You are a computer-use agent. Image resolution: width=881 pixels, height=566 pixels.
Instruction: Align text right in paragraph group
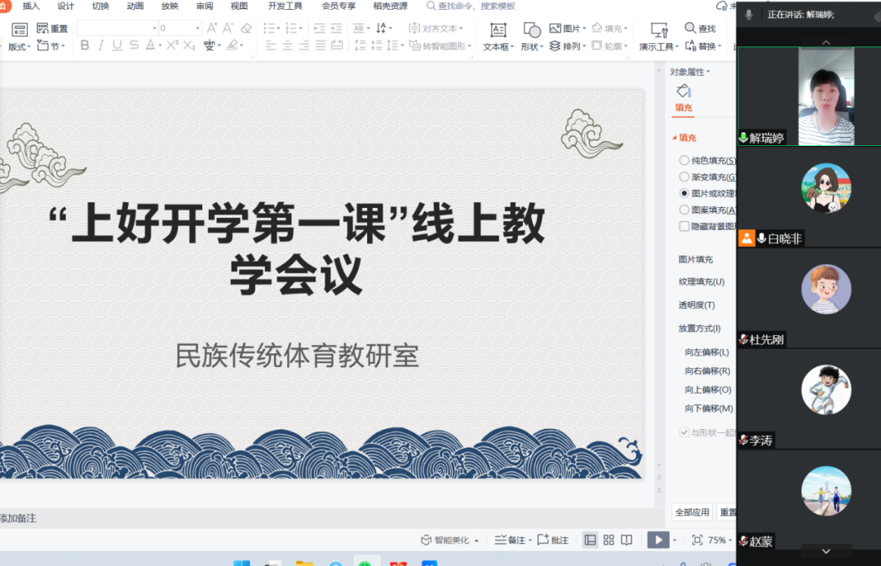coord(304,46)
